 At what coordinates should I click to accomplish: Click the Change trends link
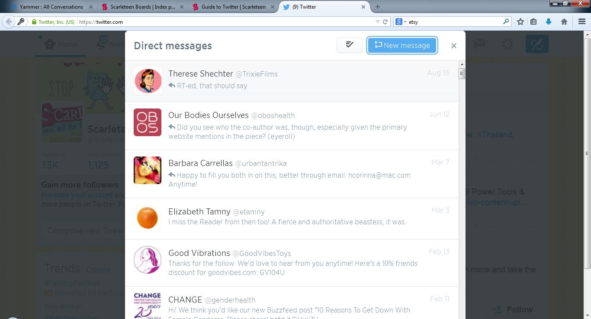[x=98, y=270]
